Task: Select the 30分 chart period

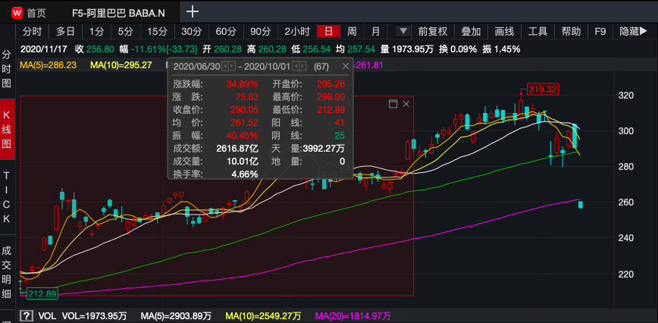Action: pos(191,32)
